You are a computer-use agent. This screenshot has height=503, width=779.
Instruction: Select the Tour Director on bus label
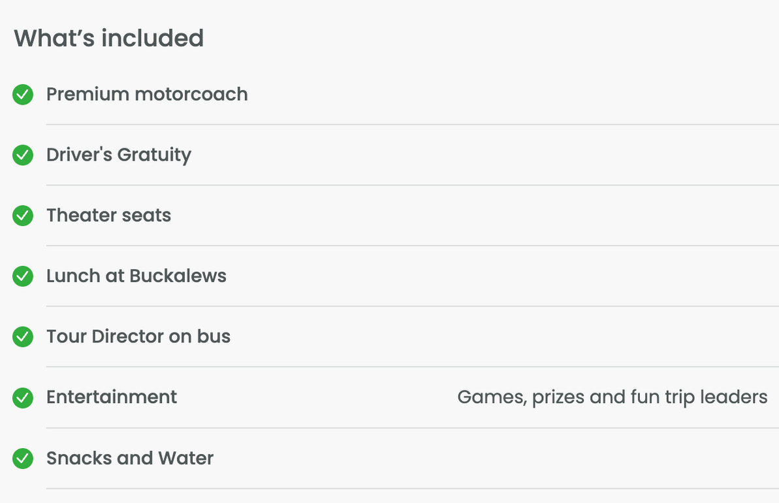[138, 336]
